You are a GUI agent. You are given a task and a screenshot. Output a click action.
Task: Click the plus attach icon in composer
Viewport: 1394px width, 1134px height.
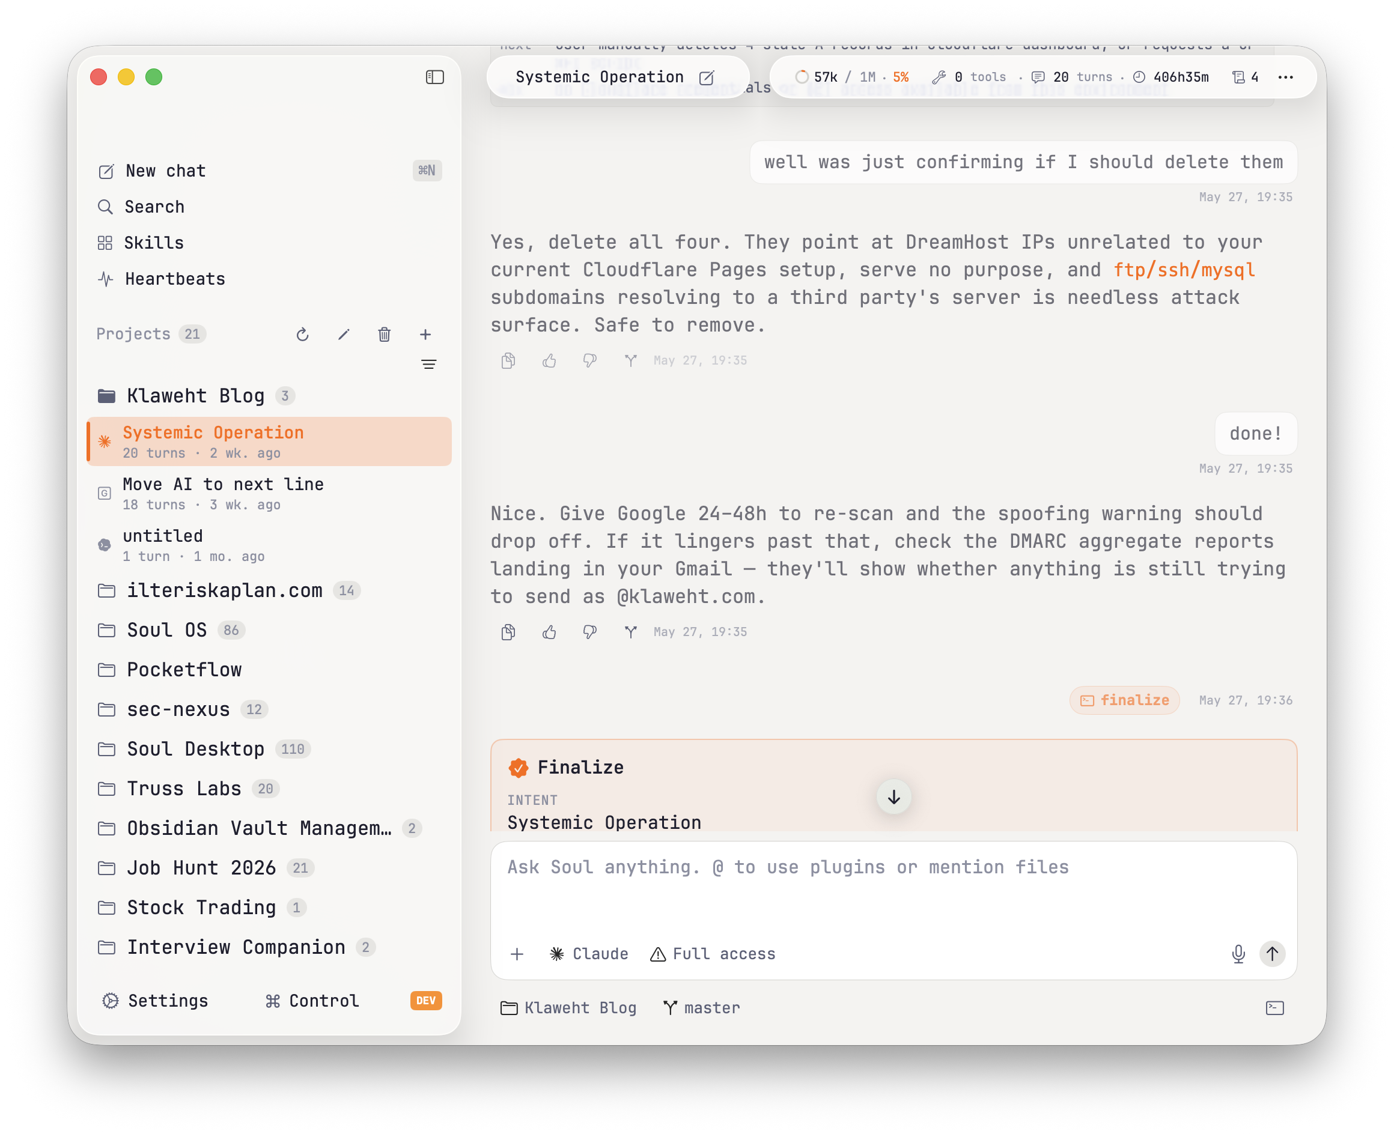pos(517,954)
